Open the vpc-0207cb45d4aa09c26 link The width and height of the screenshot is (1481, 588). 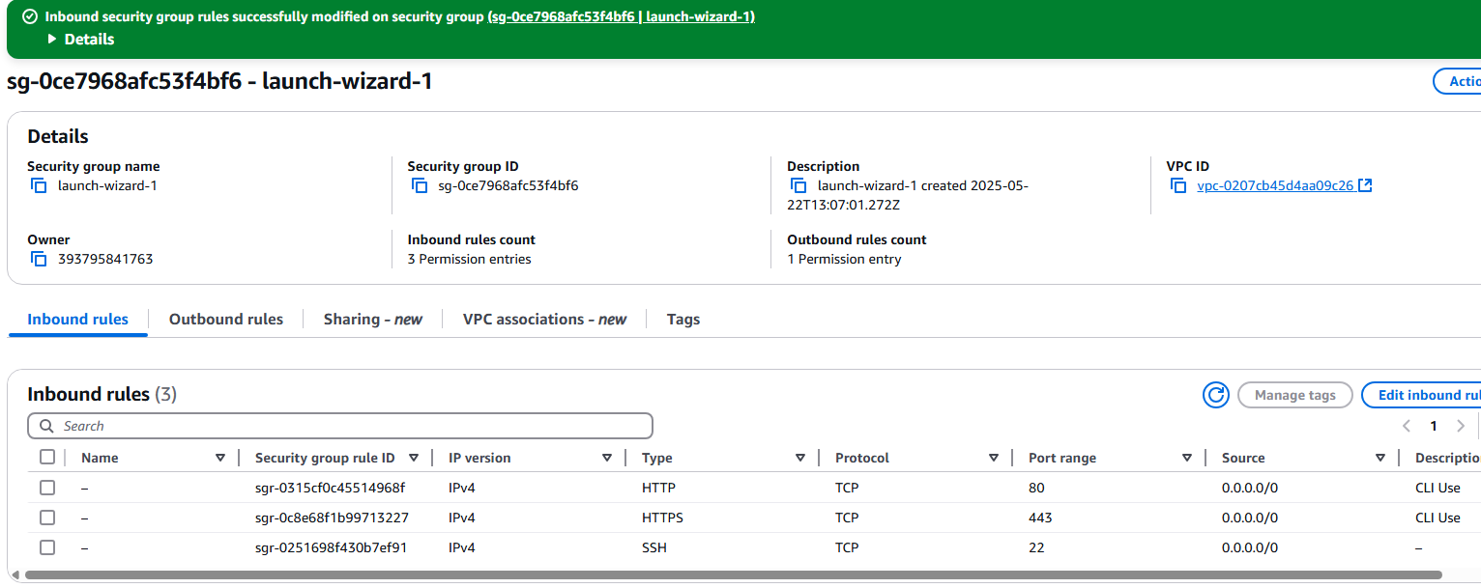pyautogui.click(x=1275, y=185)
